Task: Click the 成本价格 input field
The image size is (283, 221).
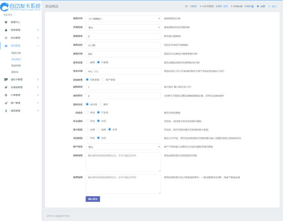Action: [123, 71]
